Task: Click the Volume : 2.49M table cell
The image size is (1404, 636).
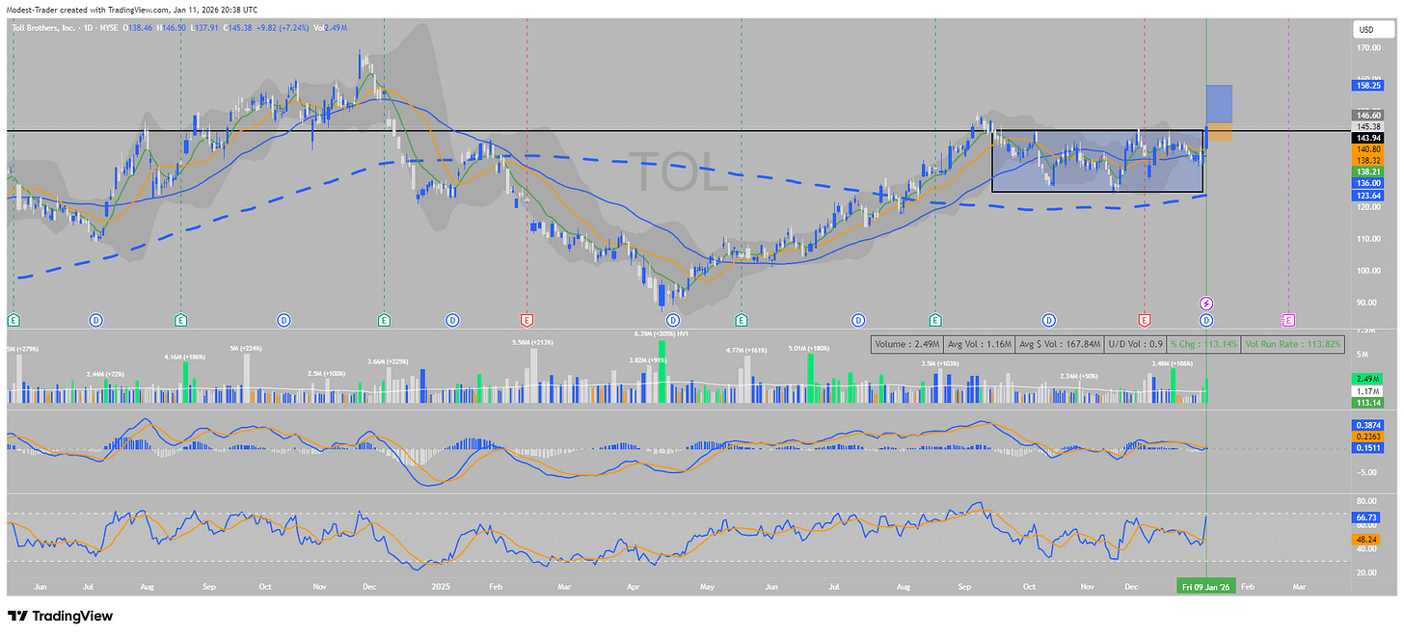Action: click(907, 344)
